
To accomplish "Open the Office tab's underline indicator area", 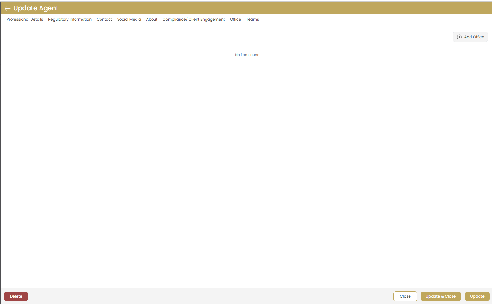I will pyautogui.click(x=235, y=24).
